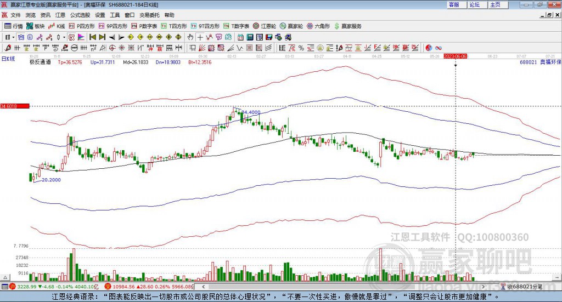Image resolution: width=562 pixels, height=302 pixels.
Task: Jump to last bar with skip-forward icon
Action: pyautogui.click(x=102, y=37)
